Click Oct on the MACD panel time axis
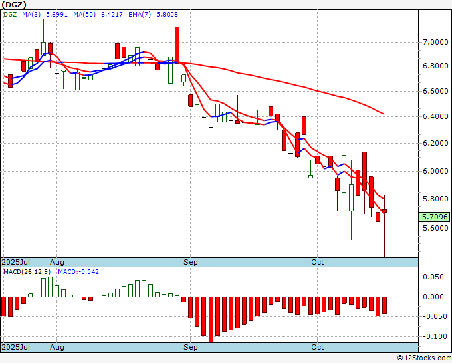Viewport: 452px width, 363px height. tap(317, 348)
